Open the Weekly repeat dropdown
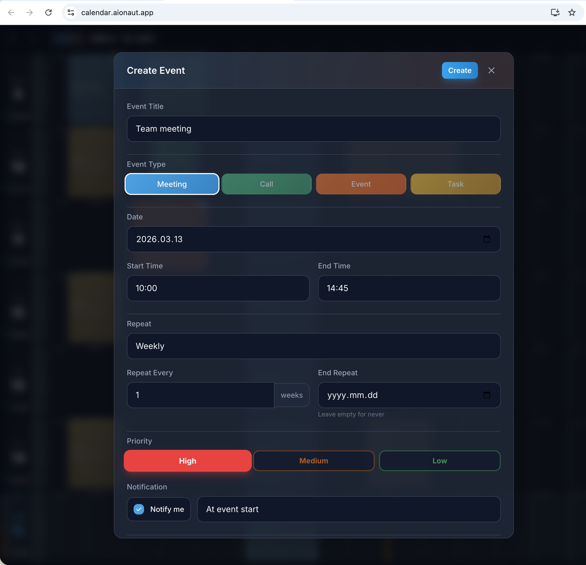 pos(313,346)
